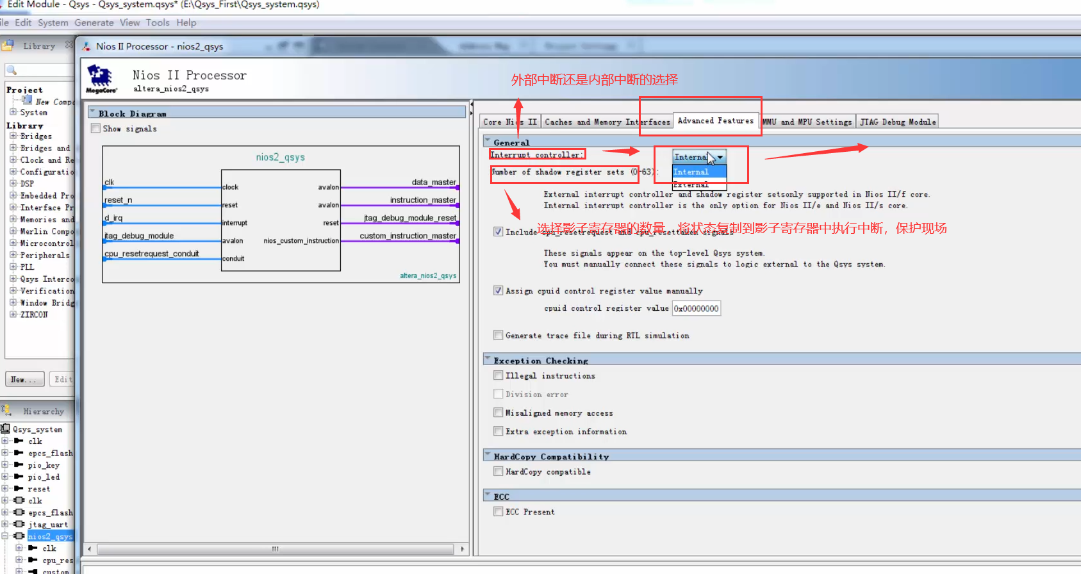Switch to Caches and Memory Interfaces tab

click(607, 122)
